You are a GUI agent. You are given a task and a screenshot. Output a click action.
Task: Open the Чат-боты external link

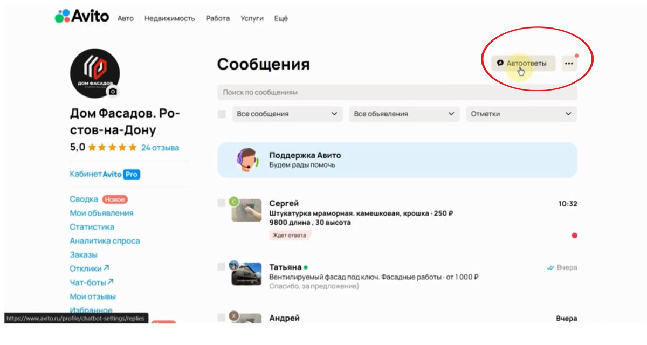(x=92, y=282)
